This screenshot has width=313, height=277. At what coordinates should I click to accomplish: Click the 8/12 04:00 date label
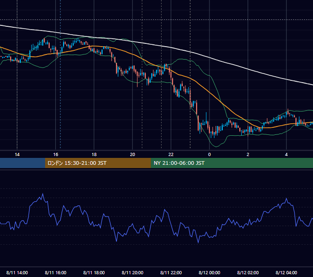(x=286, y=272)
